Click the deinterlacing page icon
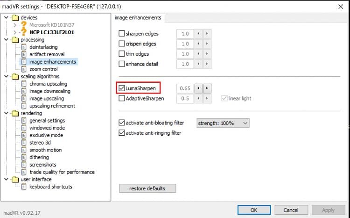Screen dimensions: 350x218 [x=24, y=47]
